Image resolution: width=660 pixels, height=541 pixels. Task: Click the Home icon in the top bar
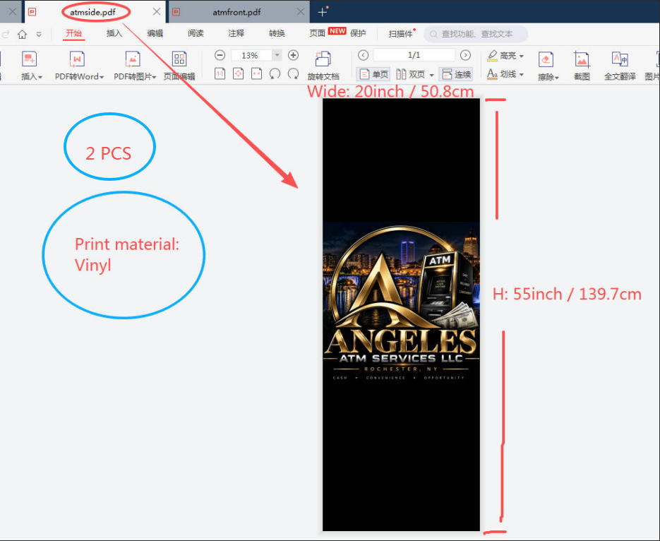pos(23,34)
